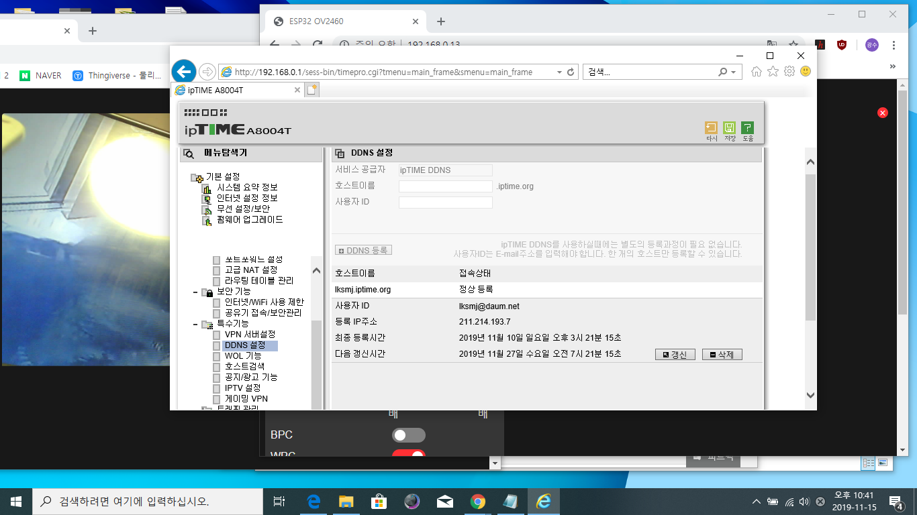Collapse the 특수기능 tree node
The width and height of the screenshot is (917, 515).
[x=195, y=325]
